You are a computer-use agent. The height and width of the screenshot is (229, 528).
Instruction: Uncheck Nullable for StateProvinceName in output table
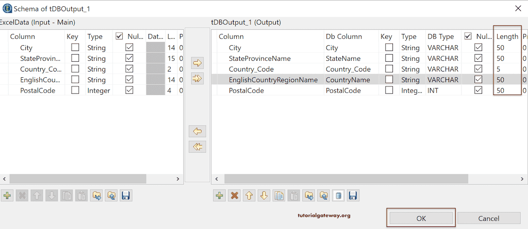[x=478, y=58]
